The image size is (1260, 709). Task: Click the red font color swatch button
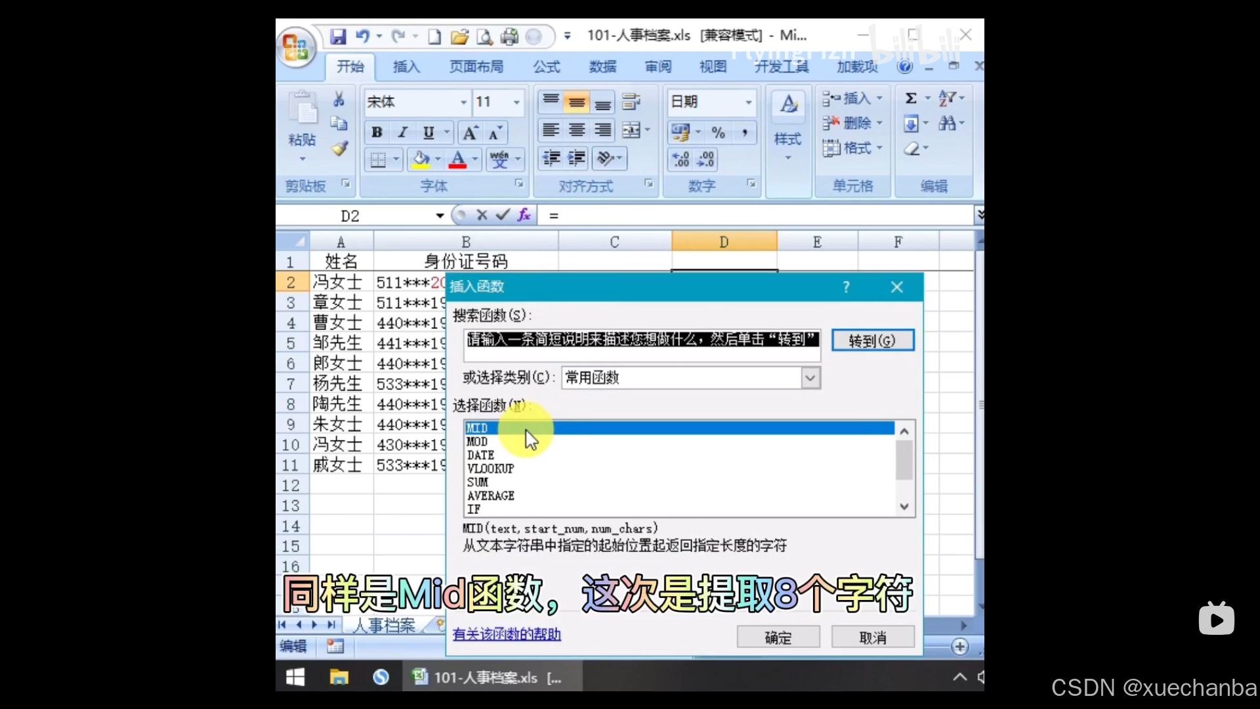457,160
